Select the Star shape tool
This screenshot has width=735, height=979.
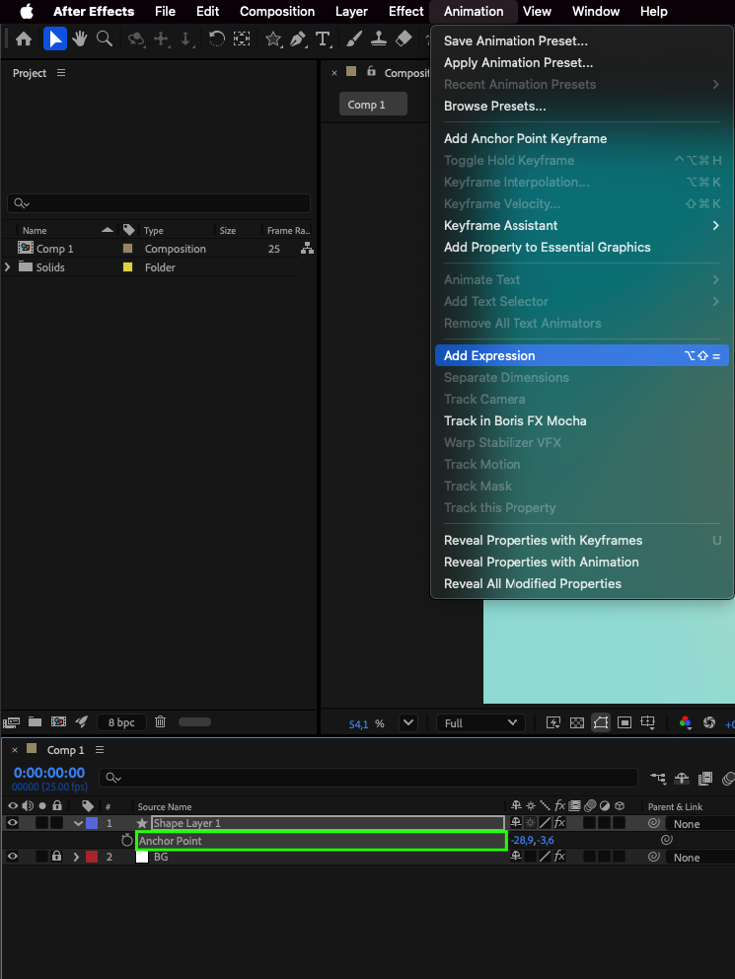pyautogui.click(x=273, y=39)
